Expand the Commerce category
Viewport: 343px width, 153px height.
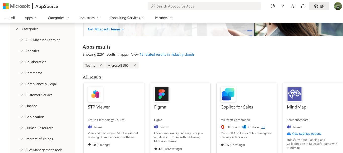[21, 73]
